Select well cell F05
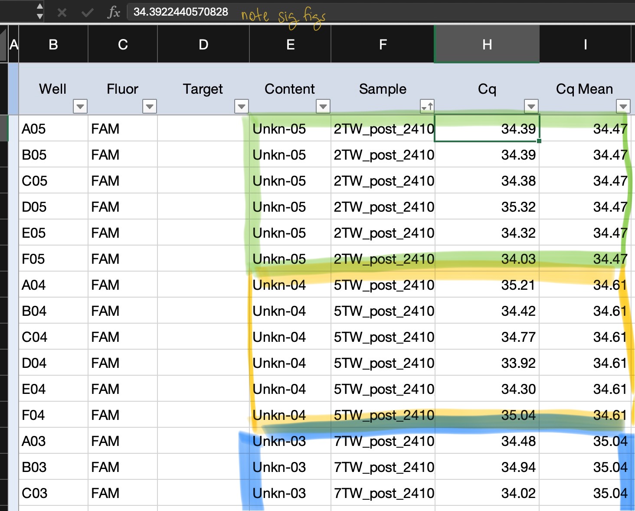The height and width of the screenshot is (511, 635). pos(53,259)
